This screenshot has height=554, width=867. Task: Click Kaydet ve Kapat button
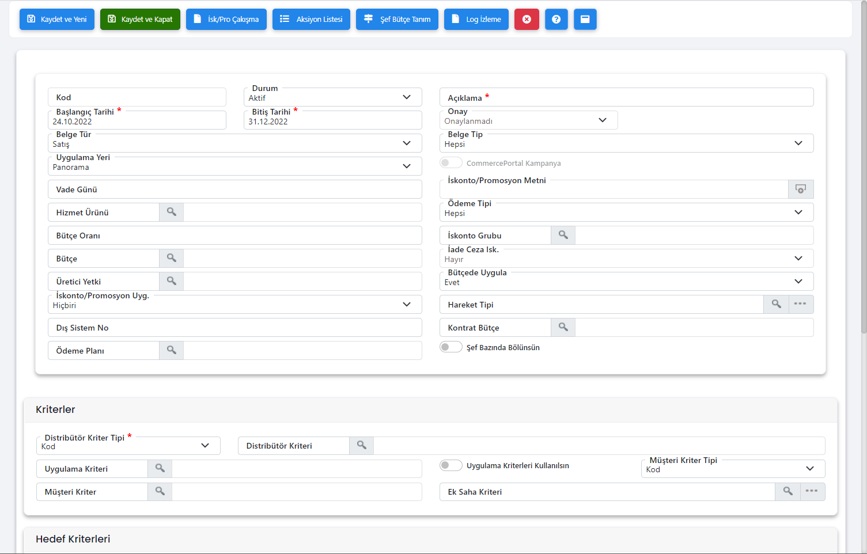pos(140,19)
